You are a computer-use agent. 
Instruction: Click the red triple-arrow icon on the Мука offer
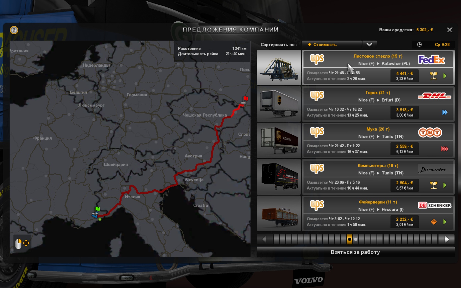[x=445, y=149]
